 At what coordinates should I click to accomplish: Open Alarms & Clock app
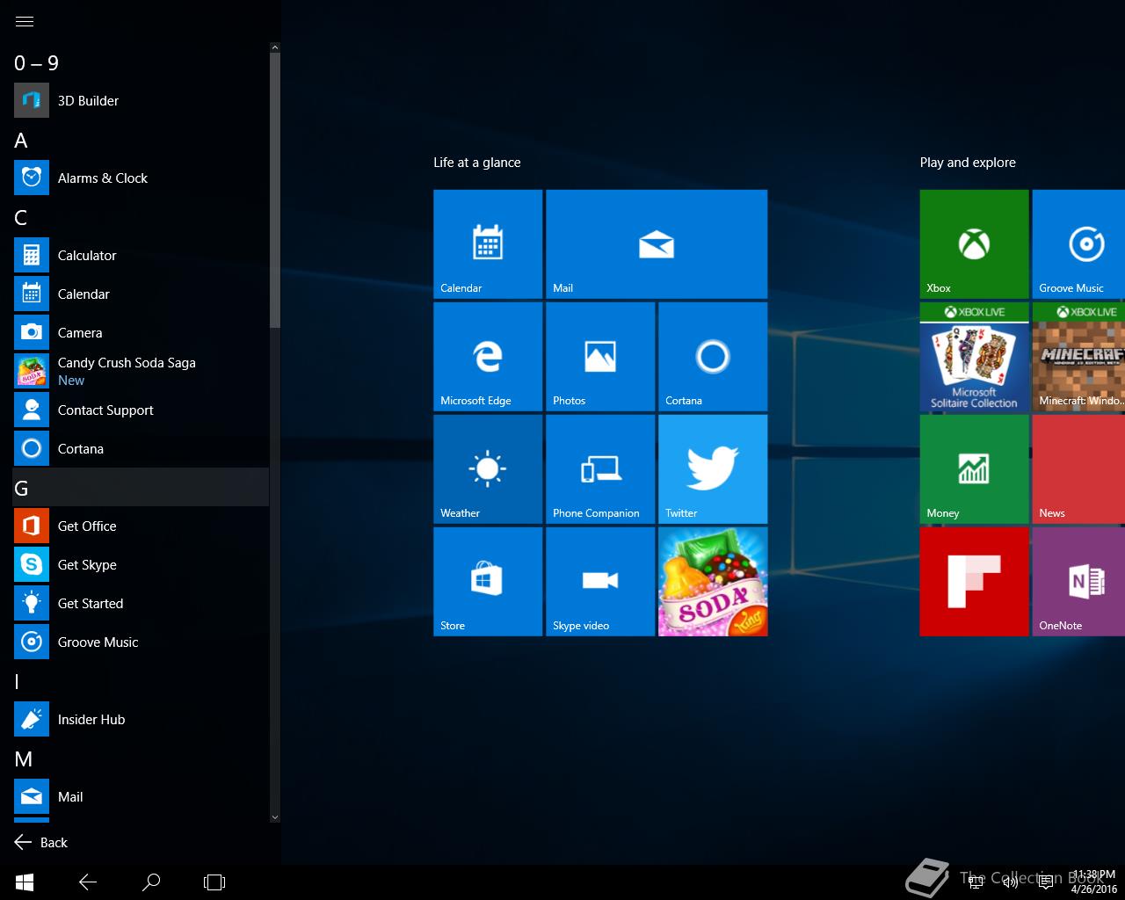click(x=141, y=178)
